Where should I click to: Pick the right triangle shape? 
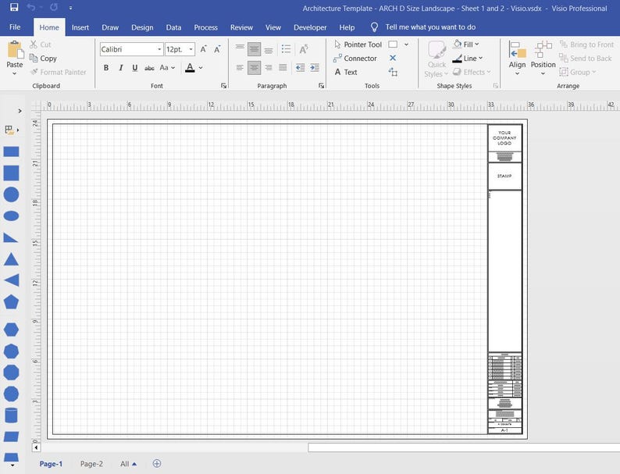pos(11,237)
